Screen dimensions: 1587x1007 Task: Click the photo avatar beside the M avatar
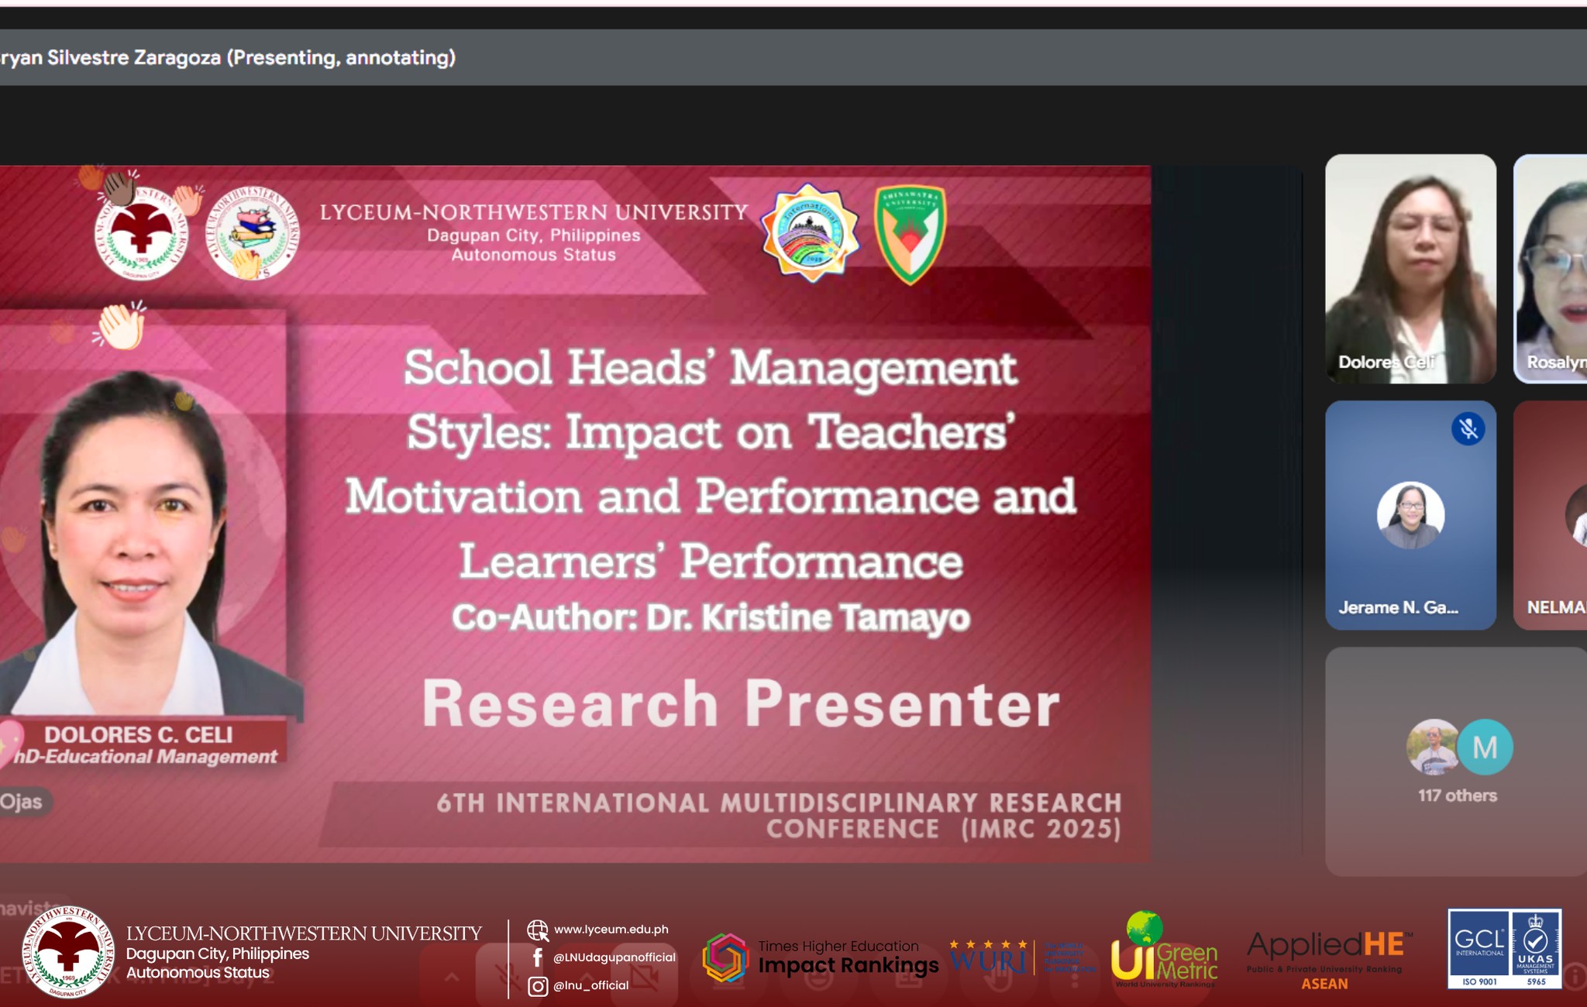1432,748
